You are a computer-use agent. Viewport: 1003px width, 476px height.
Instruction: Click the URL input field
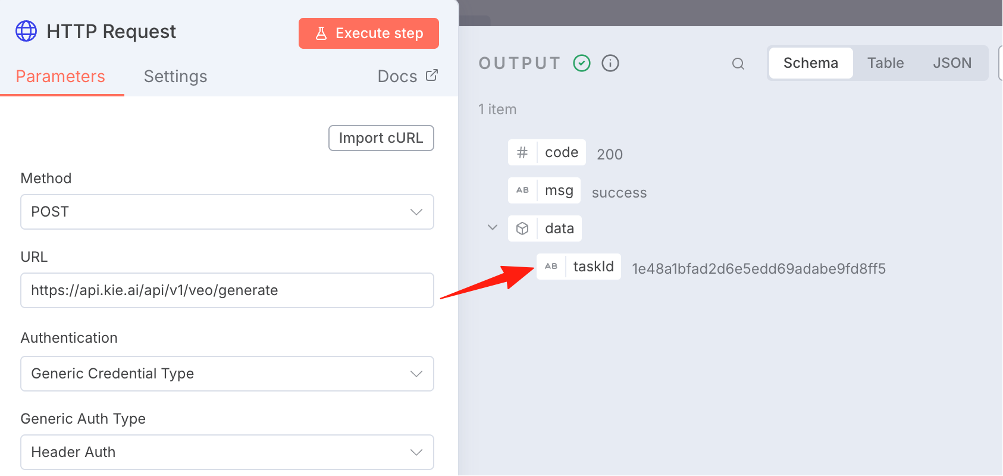pyautogui.click(x=227, y=290)
